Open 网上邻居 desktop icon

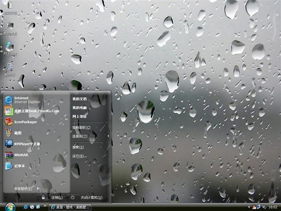pyautogui.click(x=10, y=49)
